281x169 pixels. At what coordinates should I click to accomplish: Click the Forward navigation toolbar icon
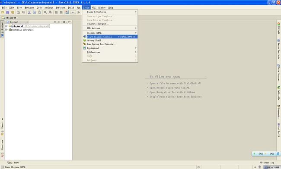pos(61,13)
